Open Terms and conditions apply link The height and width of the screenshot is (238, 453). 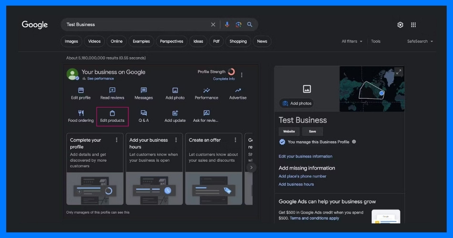314,218
